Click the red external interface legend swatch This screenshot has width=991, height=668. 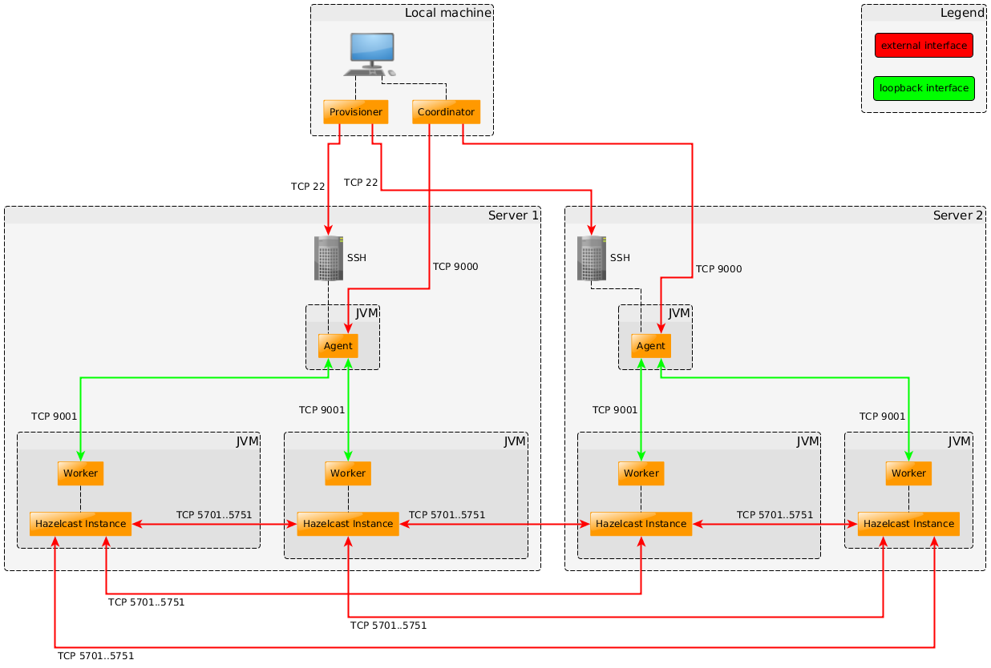click(x=924, y=46)
